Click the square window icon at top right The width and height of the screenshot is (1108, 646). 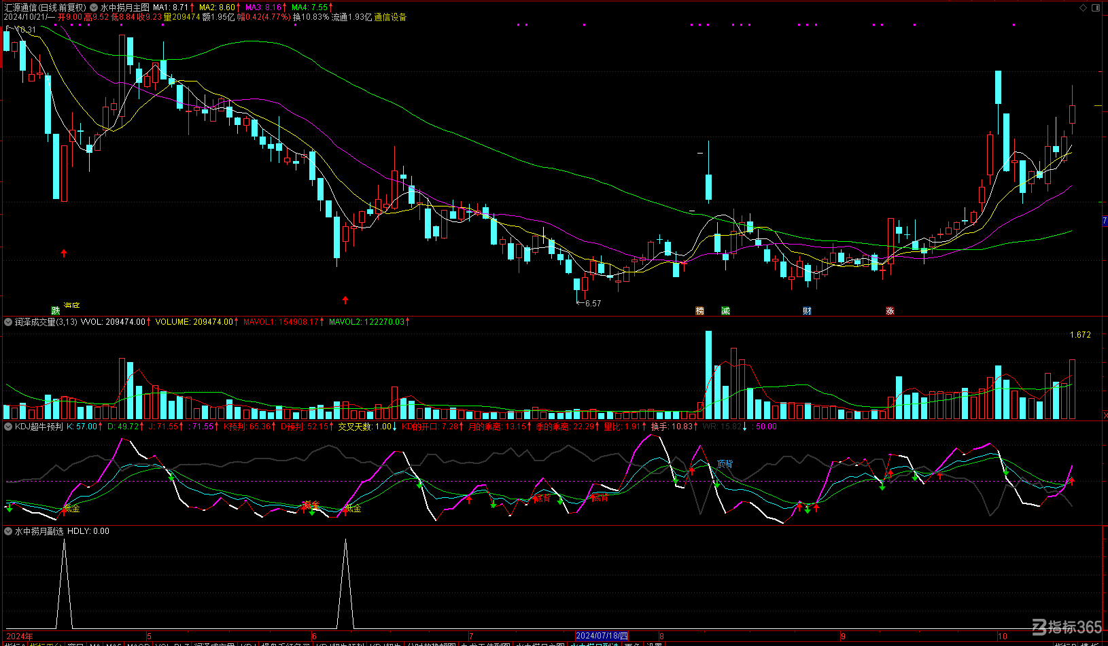1096,7
